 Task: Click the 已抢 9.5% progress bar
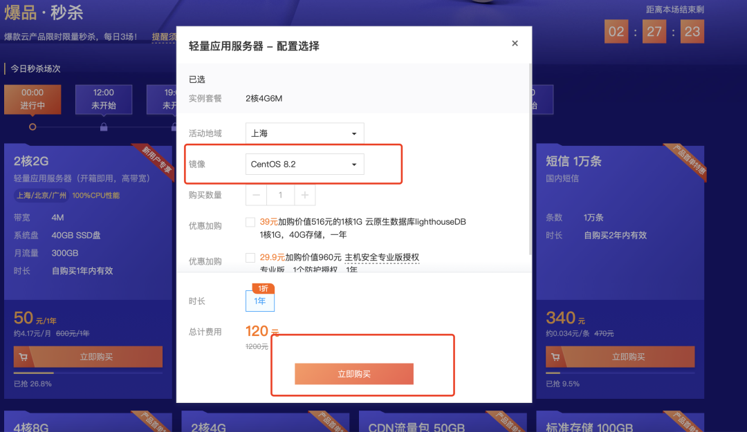620,373
